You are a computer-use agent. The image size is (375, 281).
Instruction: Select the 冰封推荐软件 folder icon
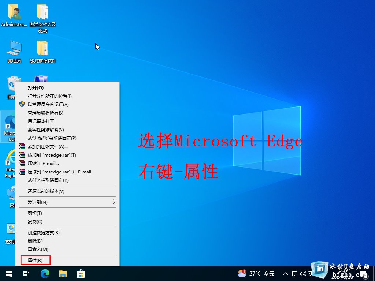(x=43, y=51)
